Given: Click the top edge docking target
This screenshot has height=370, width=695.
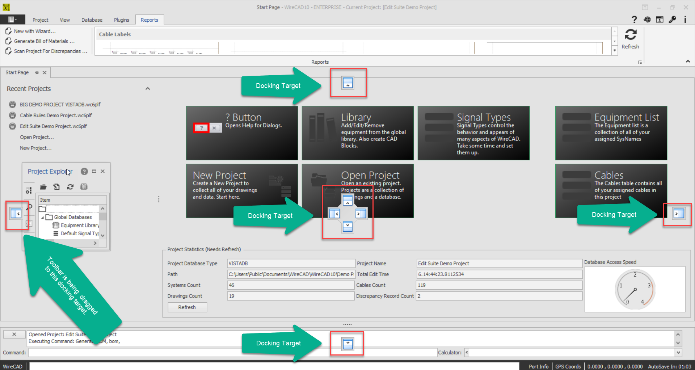Looking at the screenshot, I should [x=347, y=83].
